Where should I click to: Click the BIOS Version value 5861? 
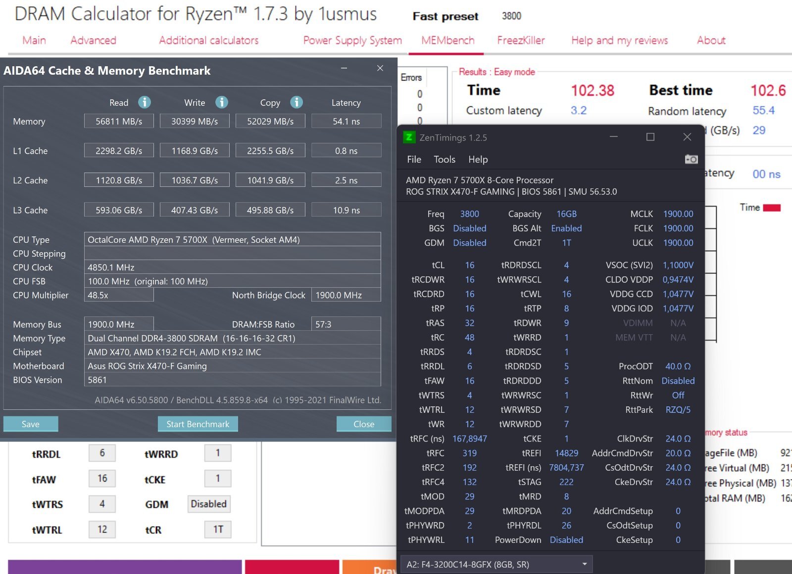click(x=232, y=380)
